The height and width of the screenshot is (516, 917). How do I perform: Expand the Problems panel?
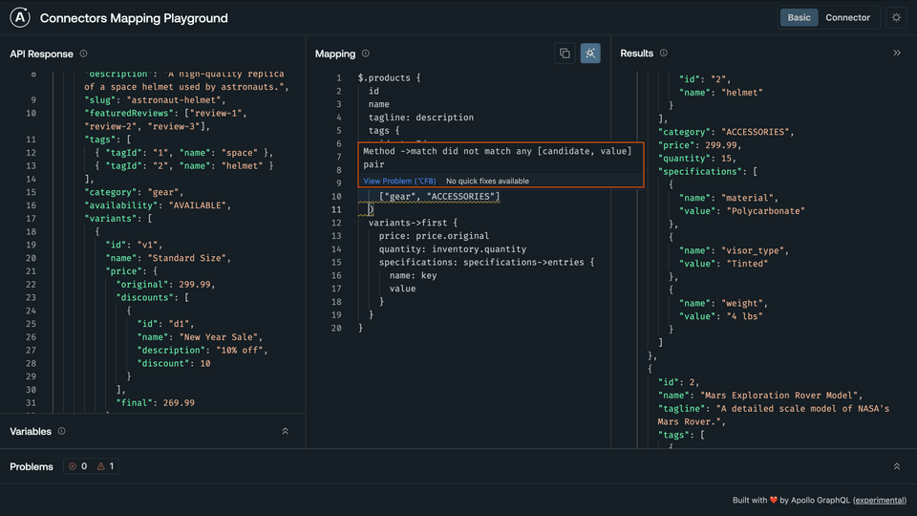896,466
